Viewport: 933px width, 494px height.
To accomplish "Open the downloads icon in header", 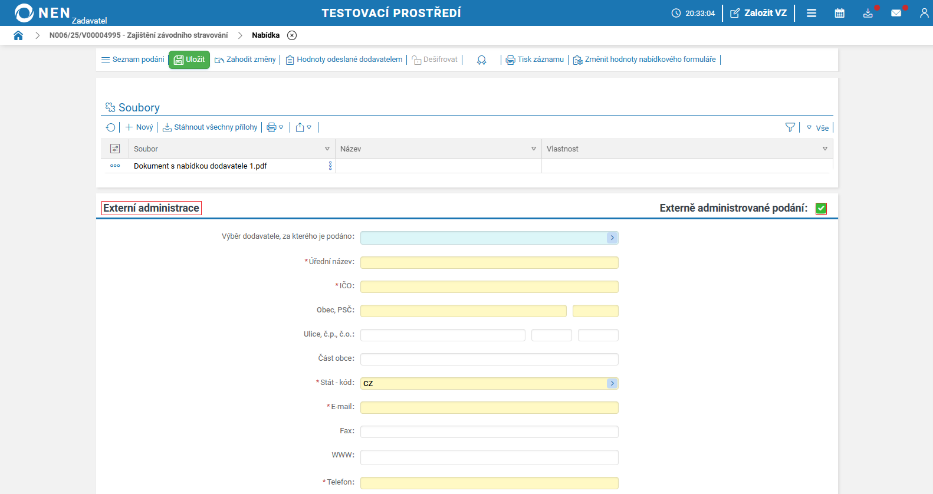I will pos(868,13).
